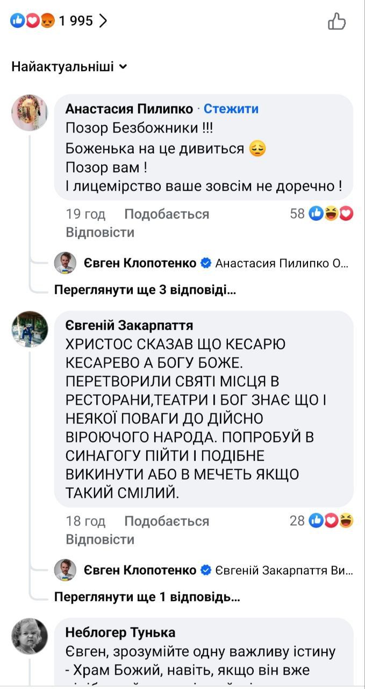Open Євгеній Закарпаття's profile picture

tap(30, 329)
